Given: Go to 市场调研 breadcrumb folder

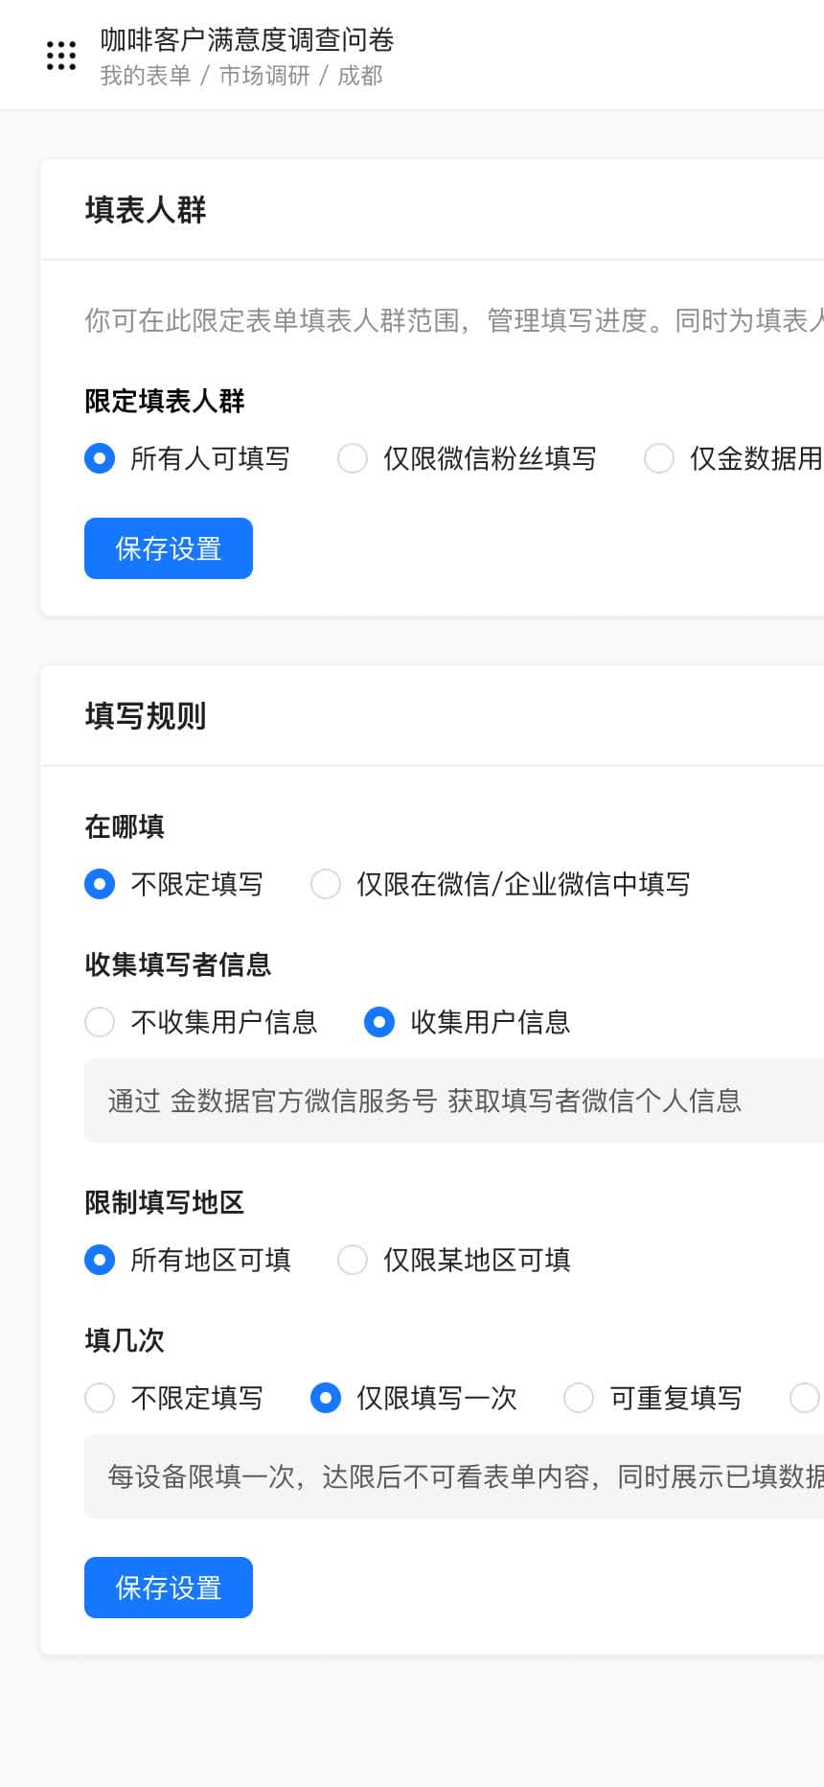Looking at the screenshot, I should 264,76.
